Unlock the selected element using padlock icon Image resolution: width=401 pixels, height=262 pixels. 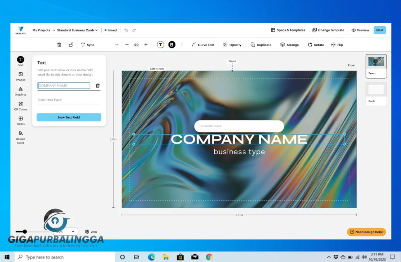pyautogui.click(x=71, y=45)
